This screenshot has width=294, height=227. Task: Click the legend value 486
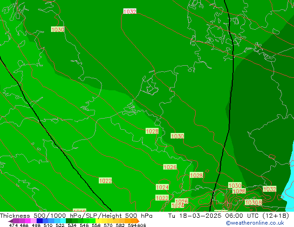pyautogui.click(x=24, y=225)
